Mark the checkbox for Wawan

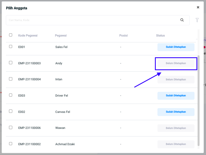(x=11, y=127)
